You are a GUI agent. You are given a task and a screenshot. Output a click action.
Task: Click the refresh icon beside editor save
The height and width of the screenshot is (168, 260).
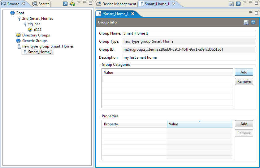pyautogui.click(x=238, y=4)
